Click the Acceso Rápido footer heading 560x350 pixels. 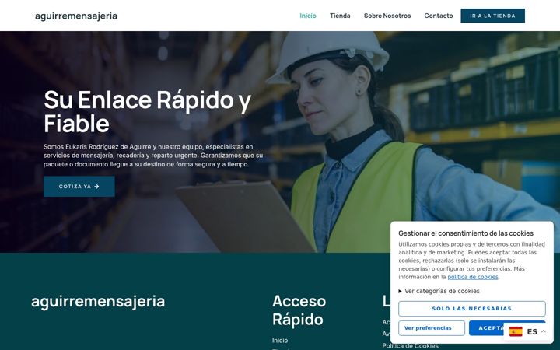[299, 310]
